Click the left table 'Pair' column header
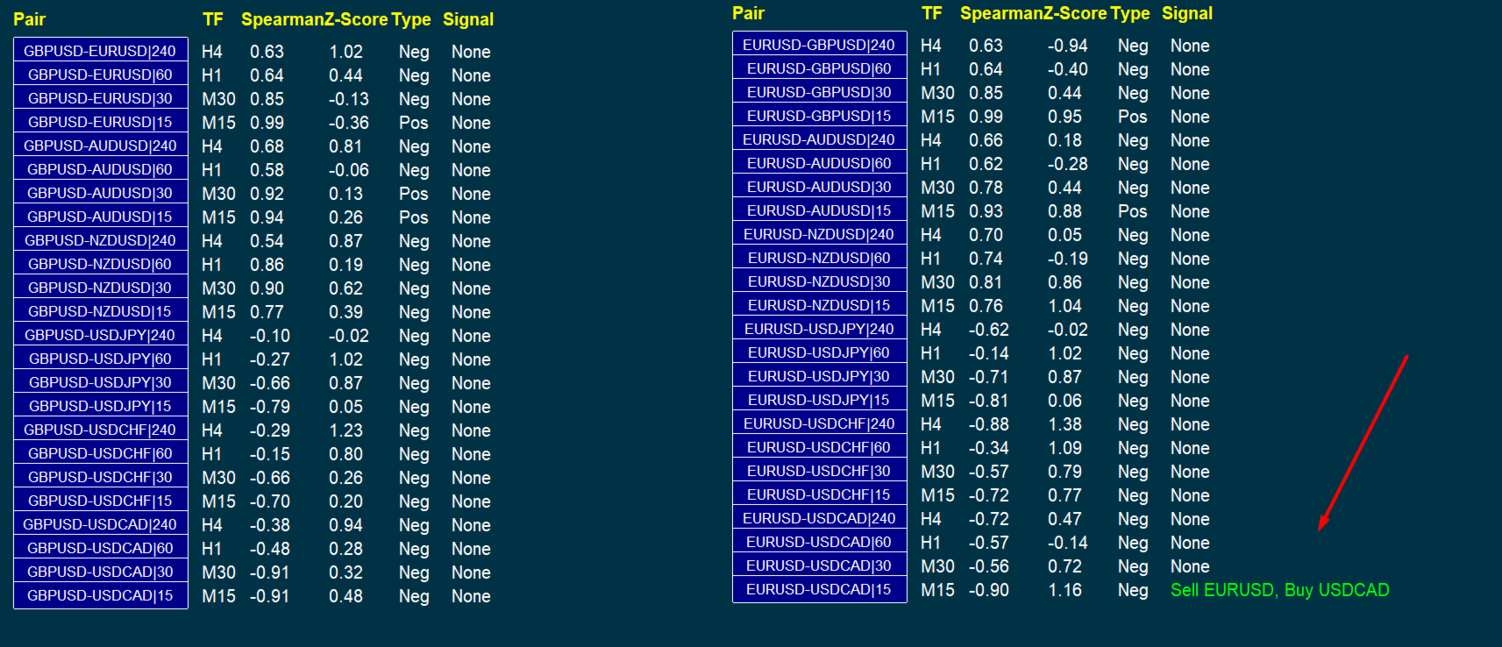The height and width of the screenshot is (647, 1502). click(x=29, y=19)
